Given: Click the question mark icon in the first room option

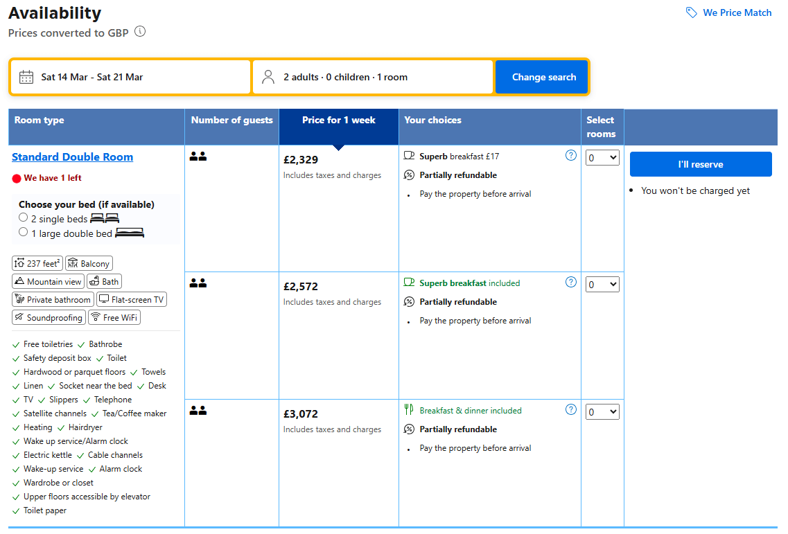Looking at the screenshot, I should pos(571,155).
